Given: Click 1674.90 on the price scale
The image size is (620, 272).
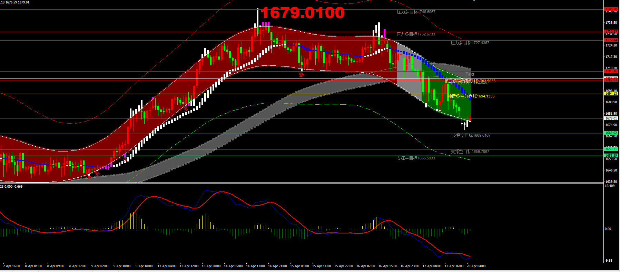Looking at the screenshot, I should 611,125.
